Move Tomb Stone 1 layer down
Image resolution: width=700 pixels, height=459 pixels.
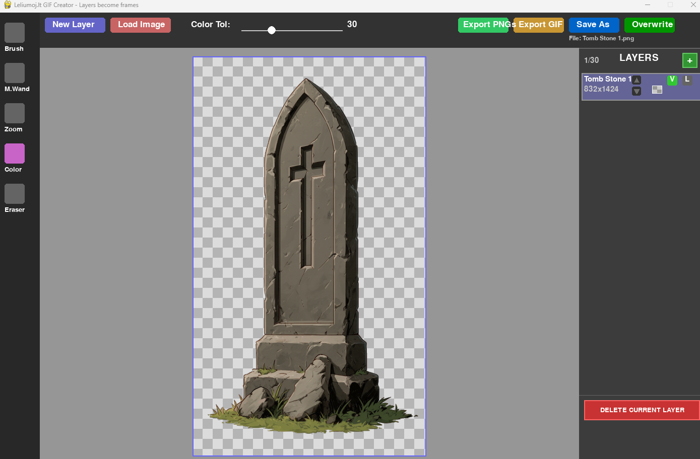click(637, 91)
